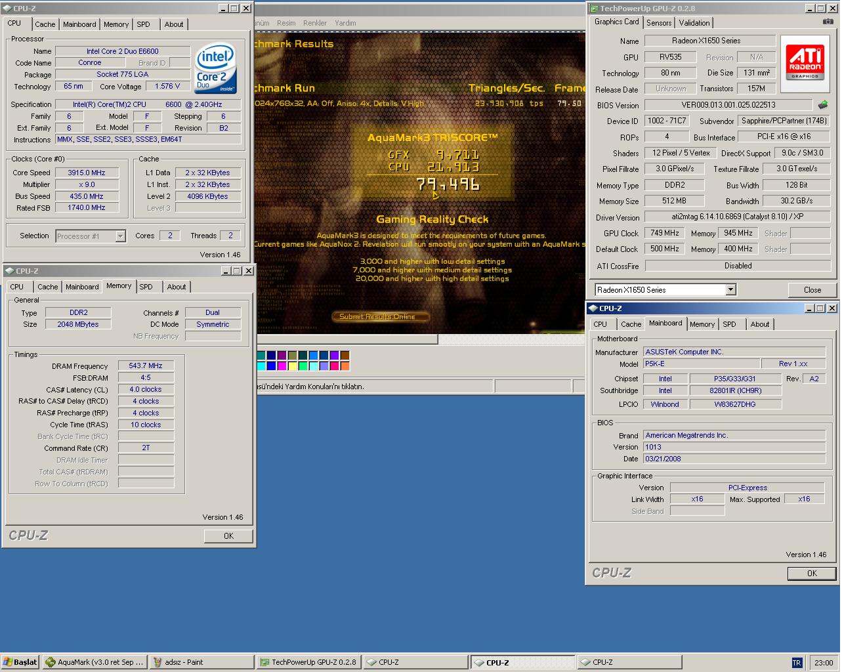Screen dimensions: 842x672
Task: Click the system tray clock 23:00
Action: [823, 663]
